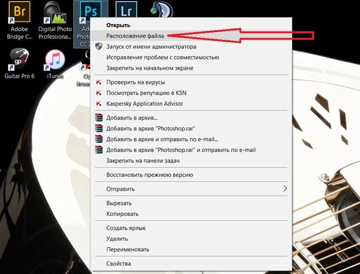
Task: Click the "Guitar Pro 6" icon label
Action: coord(19,76)
